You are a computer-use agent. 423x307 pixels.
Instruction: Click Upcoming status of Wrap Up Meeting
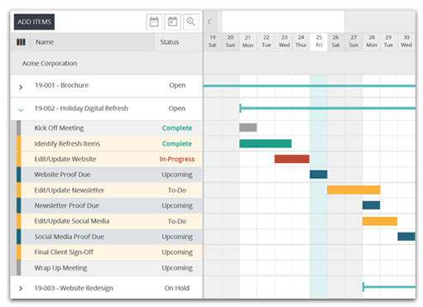click(x=177, y=268)
